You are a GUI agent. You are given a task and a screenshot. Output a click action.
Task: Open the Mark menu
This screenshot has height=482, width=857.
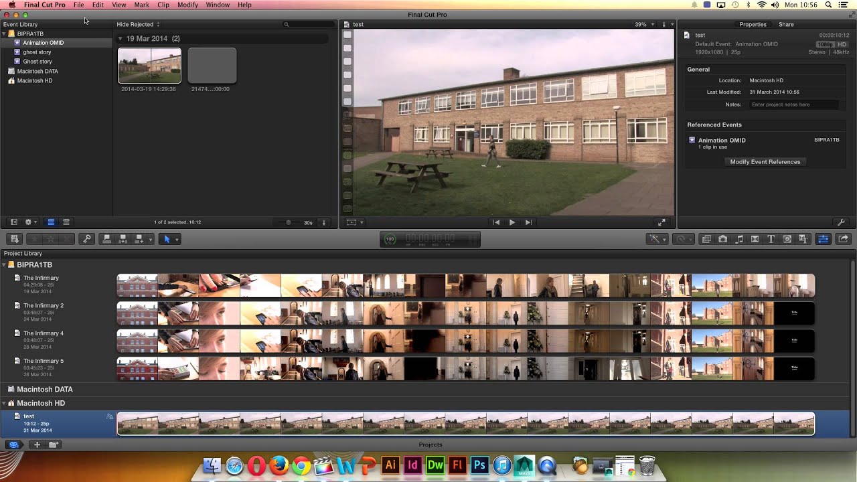tap(142, 5)
